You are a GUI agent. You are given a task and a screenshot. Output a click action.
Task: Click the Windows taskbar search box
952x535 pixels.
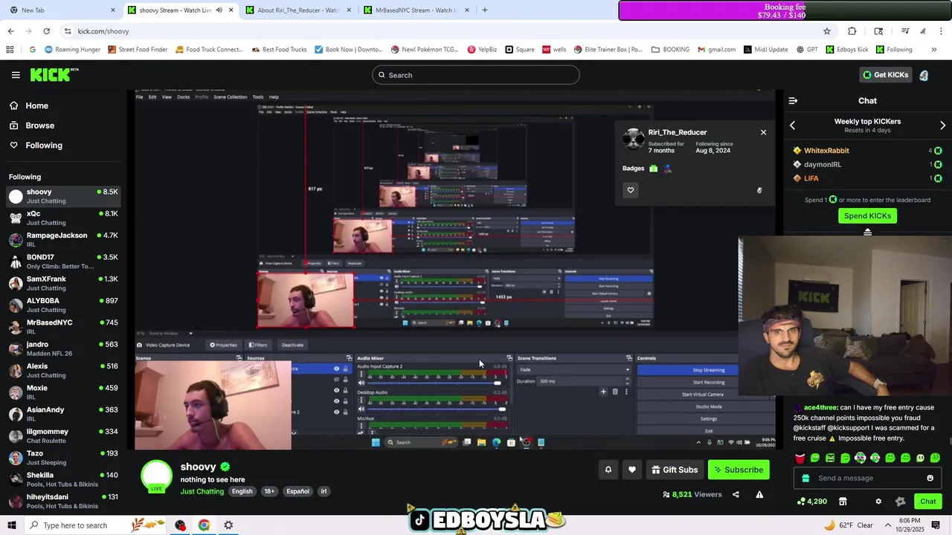[74, 525]
